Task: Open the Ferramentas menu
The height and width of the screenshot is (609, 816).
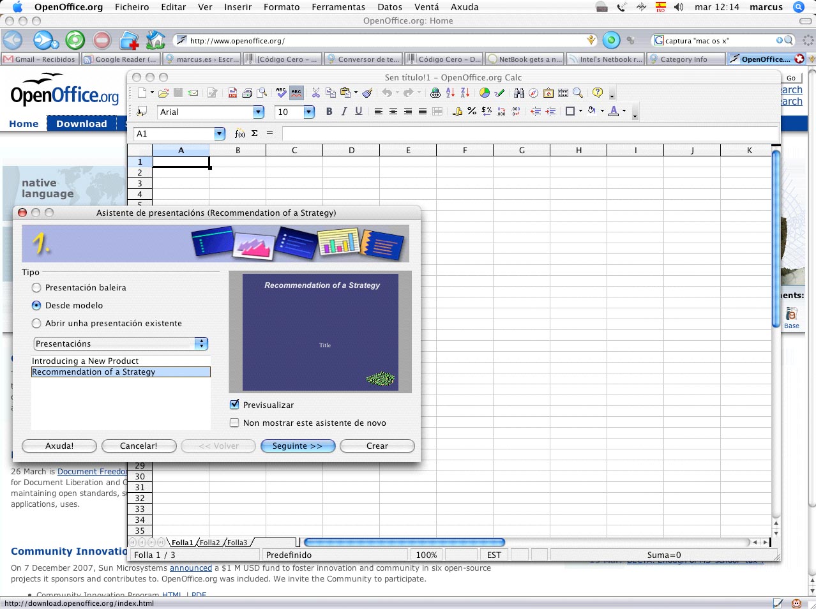Action: (338, 7)
